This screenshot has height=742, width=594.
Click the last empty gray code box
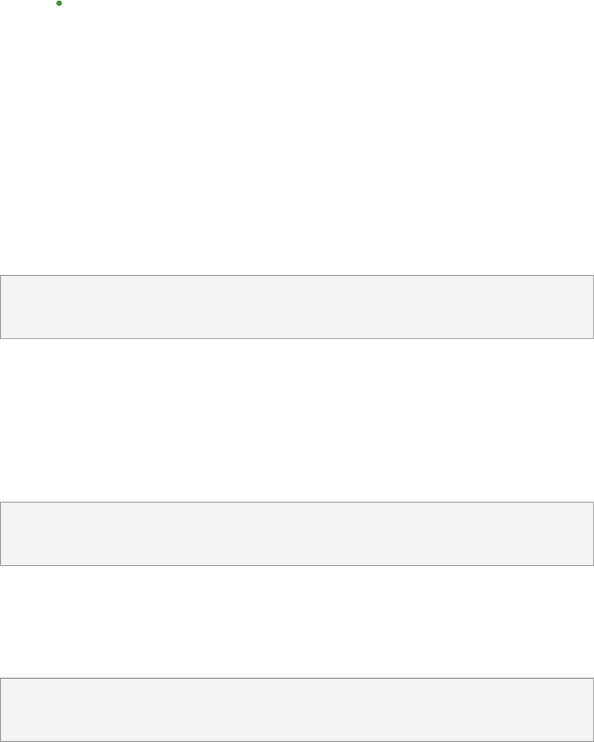pyautogui.click(x=297, y=710)
